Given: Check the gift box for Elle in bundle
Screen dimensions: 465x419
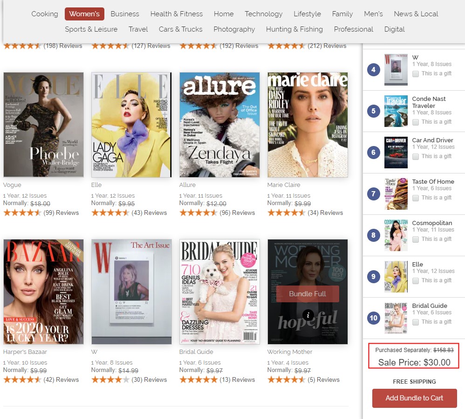Looking at the screenshot, I should click(x=416, y=281).
